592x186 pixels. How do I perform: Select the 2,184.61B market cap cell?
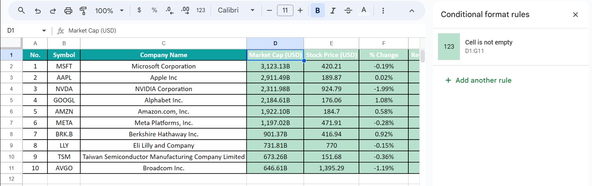[275, 100]
